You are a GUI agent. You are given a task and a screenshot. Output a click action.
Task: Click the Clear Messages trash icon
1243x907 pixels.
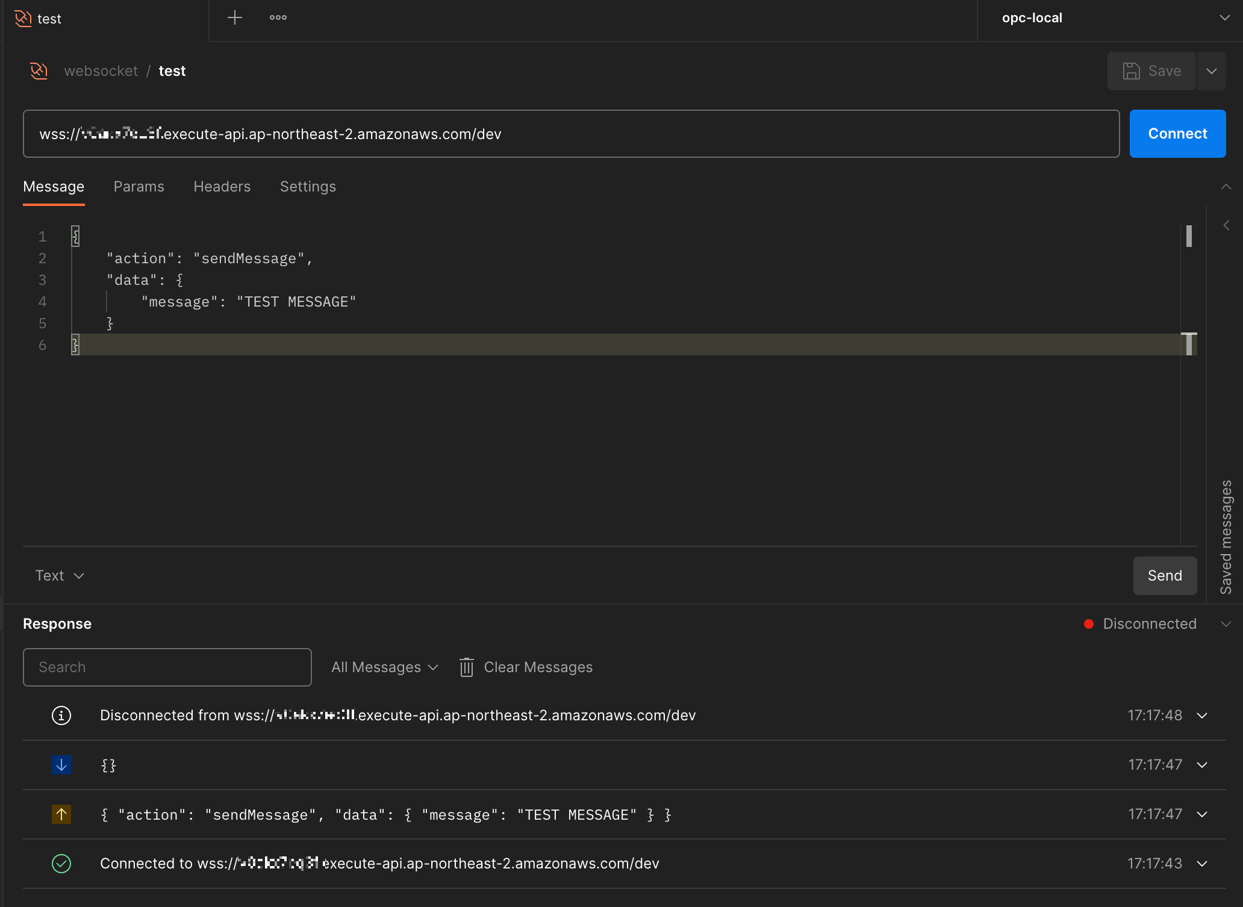[467, 667]
